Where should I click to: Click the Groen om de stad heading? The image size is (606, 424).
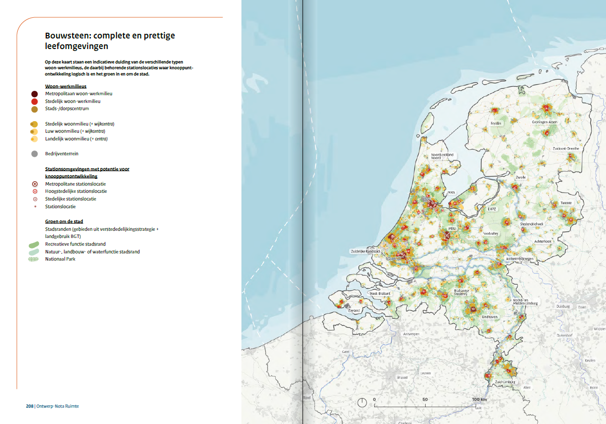tap(64, 222)
